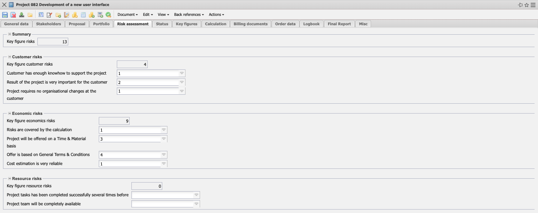The image size is (538, 213).
Task: Click the Project team availability input field
Action: [x=162, y=204]
